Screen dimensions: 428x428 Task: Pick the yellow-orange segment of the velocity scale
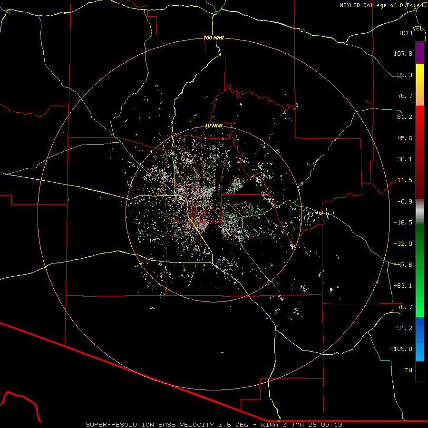click(x=420, y=85)
